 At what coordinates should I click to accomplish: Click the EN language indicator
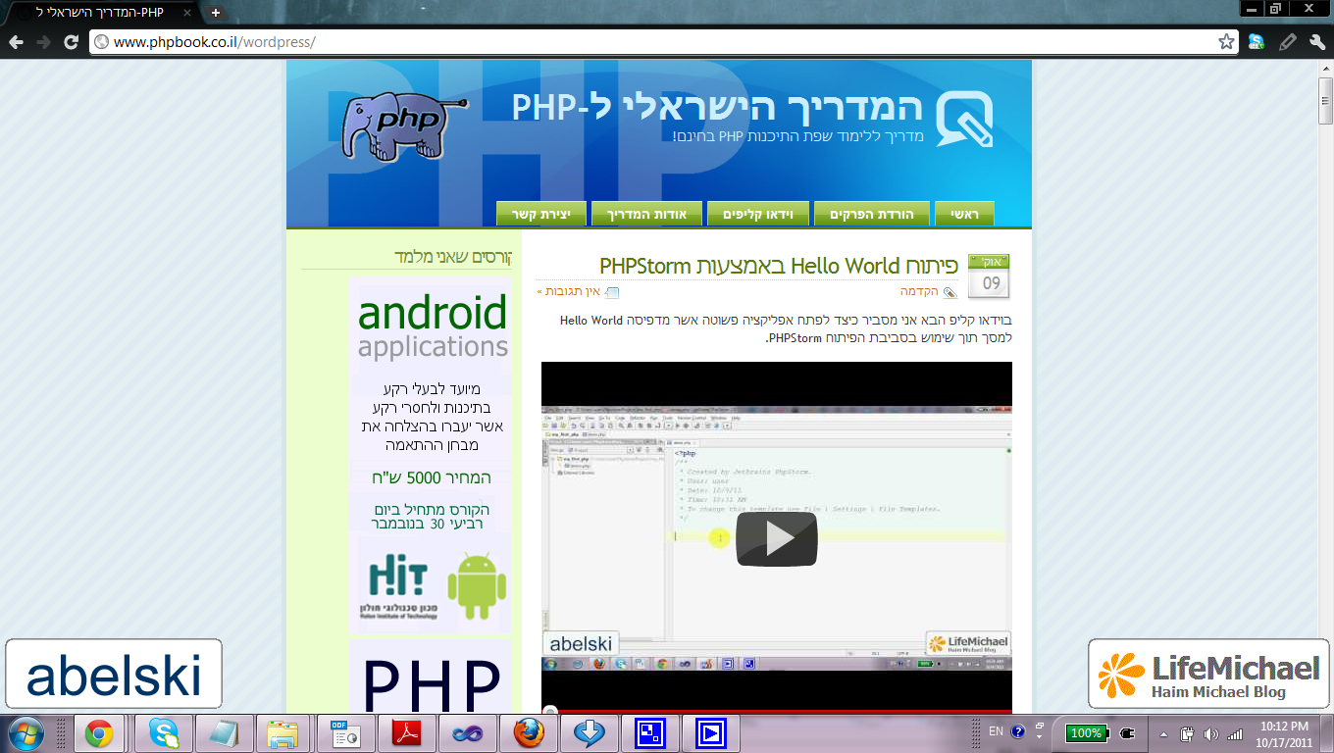(x=996, y=731)
